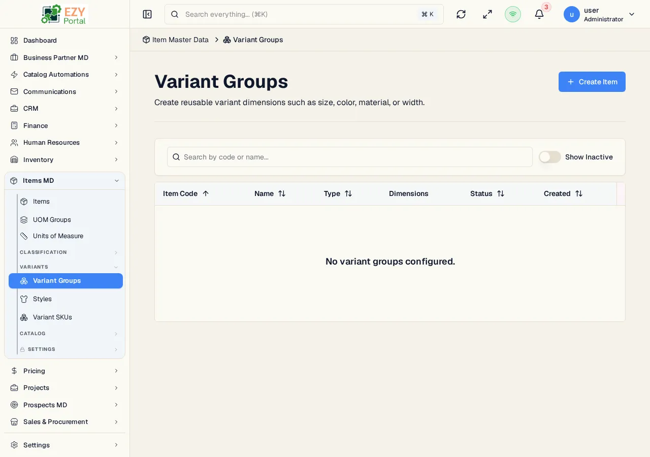Viewport: 650px width, 457px height.
Task: Click the Items MD box icon
Action: click(14, 181)
